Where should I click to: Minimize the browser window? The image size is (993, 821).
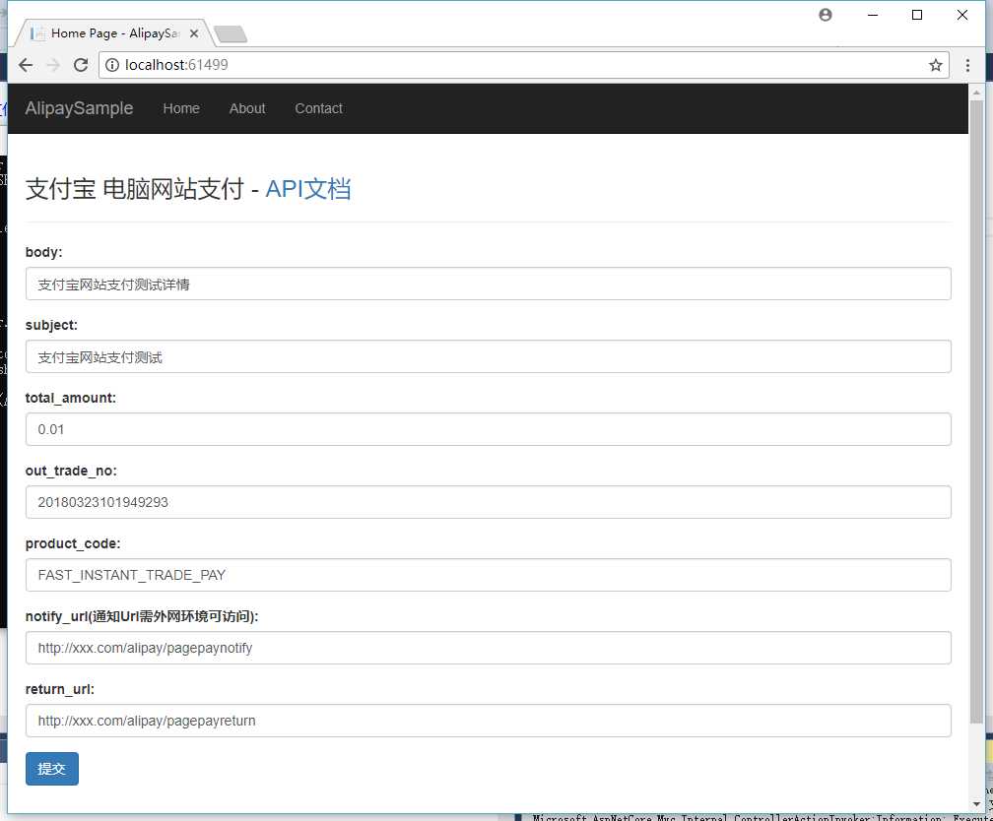pos(873,15)
